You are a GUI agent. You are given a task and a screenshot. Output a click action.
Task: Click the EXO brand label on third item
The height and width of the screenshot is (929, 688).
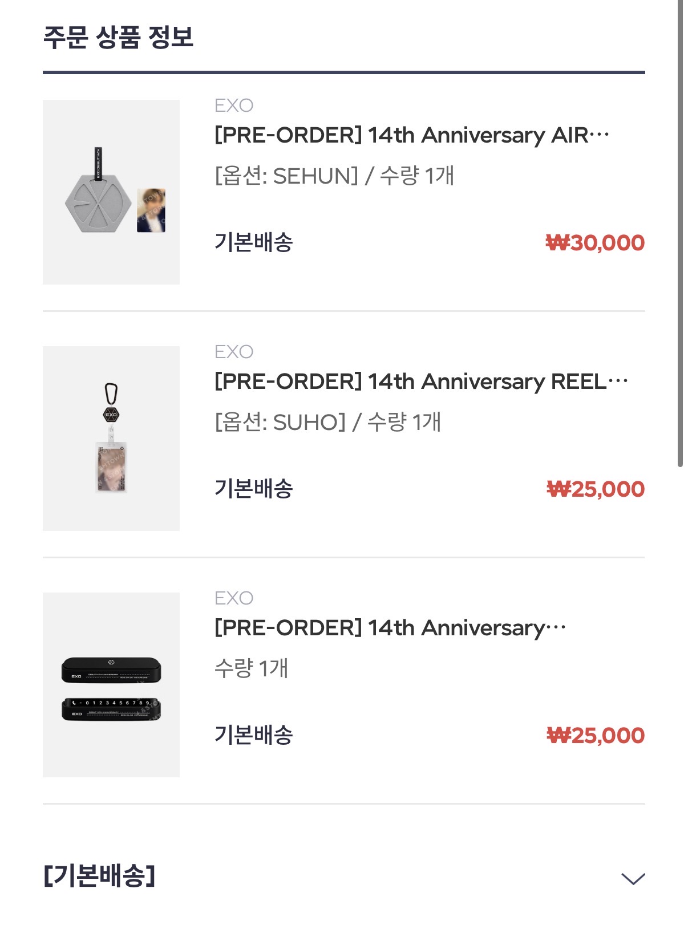click(x=234, y=598)
